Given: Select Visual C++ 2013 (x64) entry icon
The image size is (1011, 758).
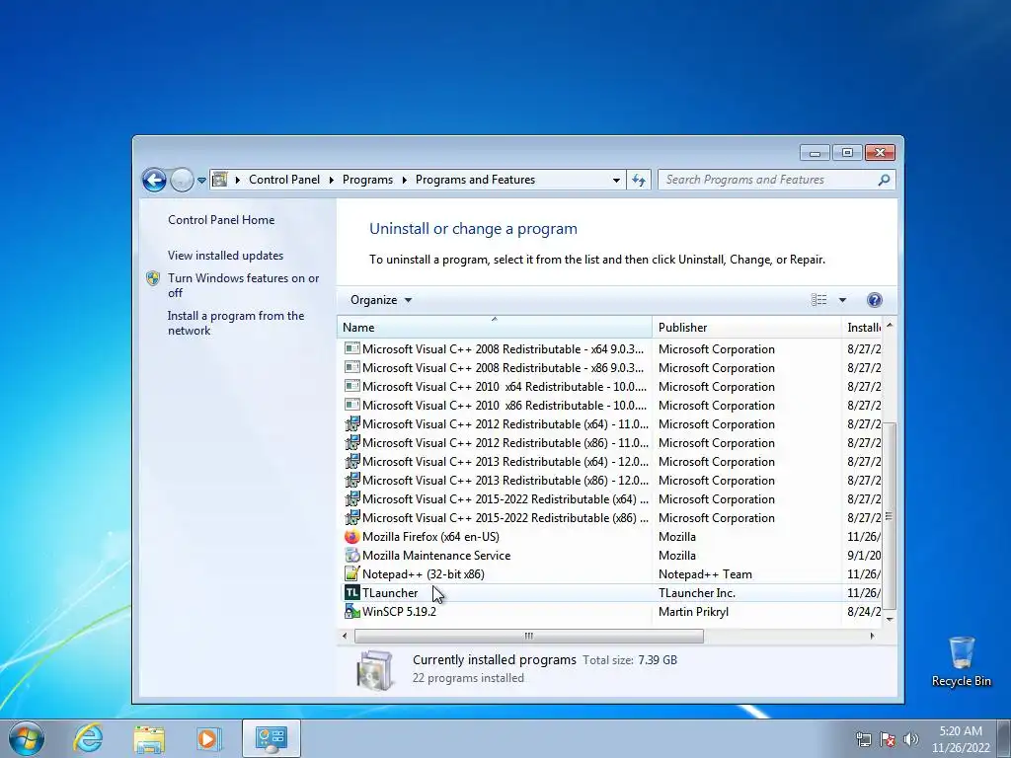Looking at the screenshot, I should click(352, 462).
